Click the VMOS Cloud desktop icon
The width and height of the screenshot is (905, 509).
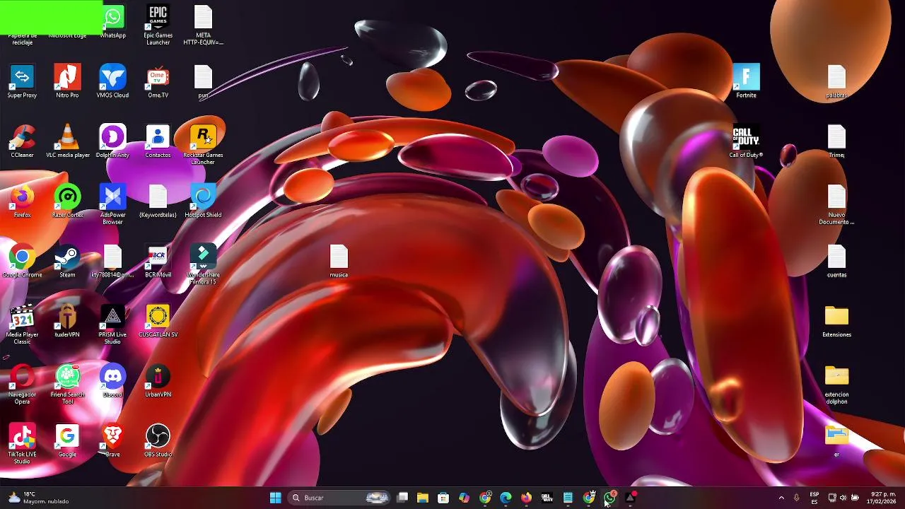pos(112,81)
